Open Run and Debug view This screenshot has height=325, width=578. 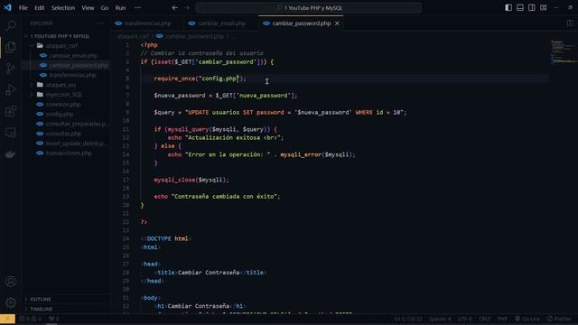coord(11,89)
